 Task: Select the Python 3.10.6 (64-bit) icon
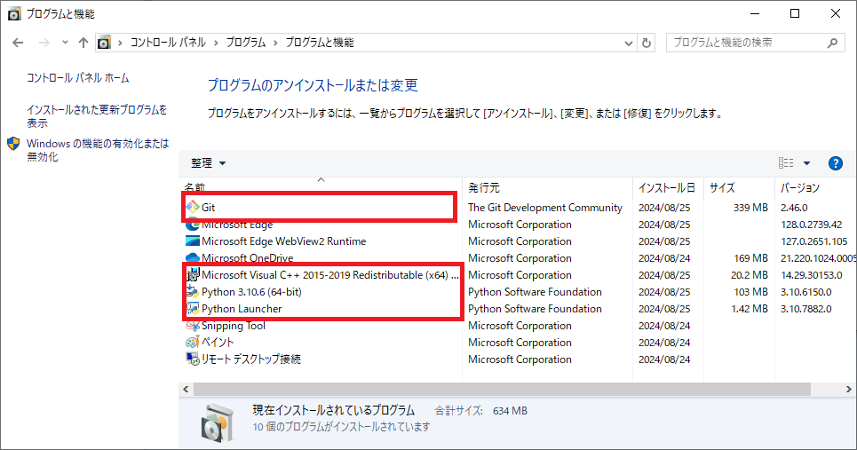(x=193, y=292)
